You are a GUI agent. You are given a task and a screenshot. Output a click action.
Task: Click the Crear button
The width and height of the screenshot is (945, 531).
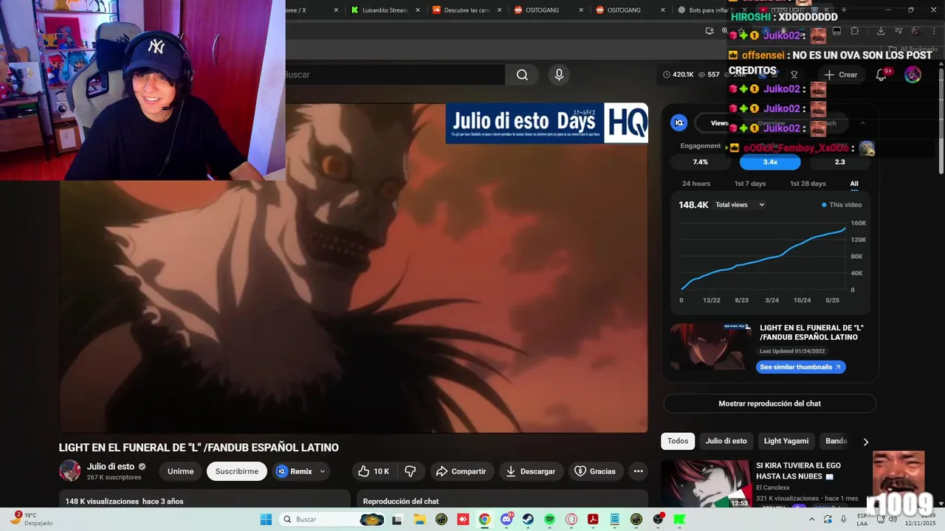[x=841, y=74]
